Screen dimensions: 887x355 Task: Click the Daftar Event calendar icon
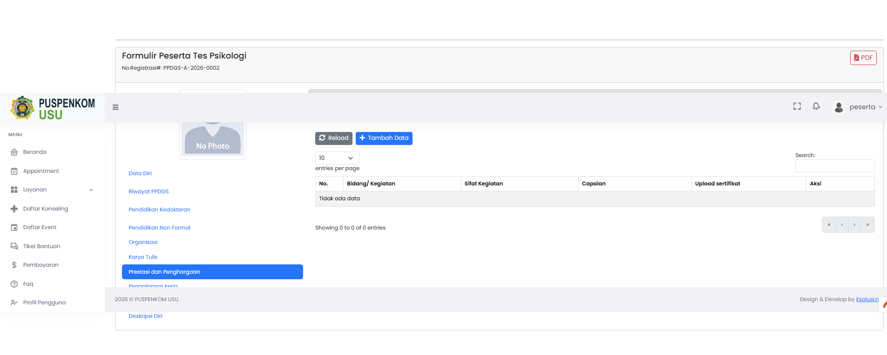click(14, 227)
